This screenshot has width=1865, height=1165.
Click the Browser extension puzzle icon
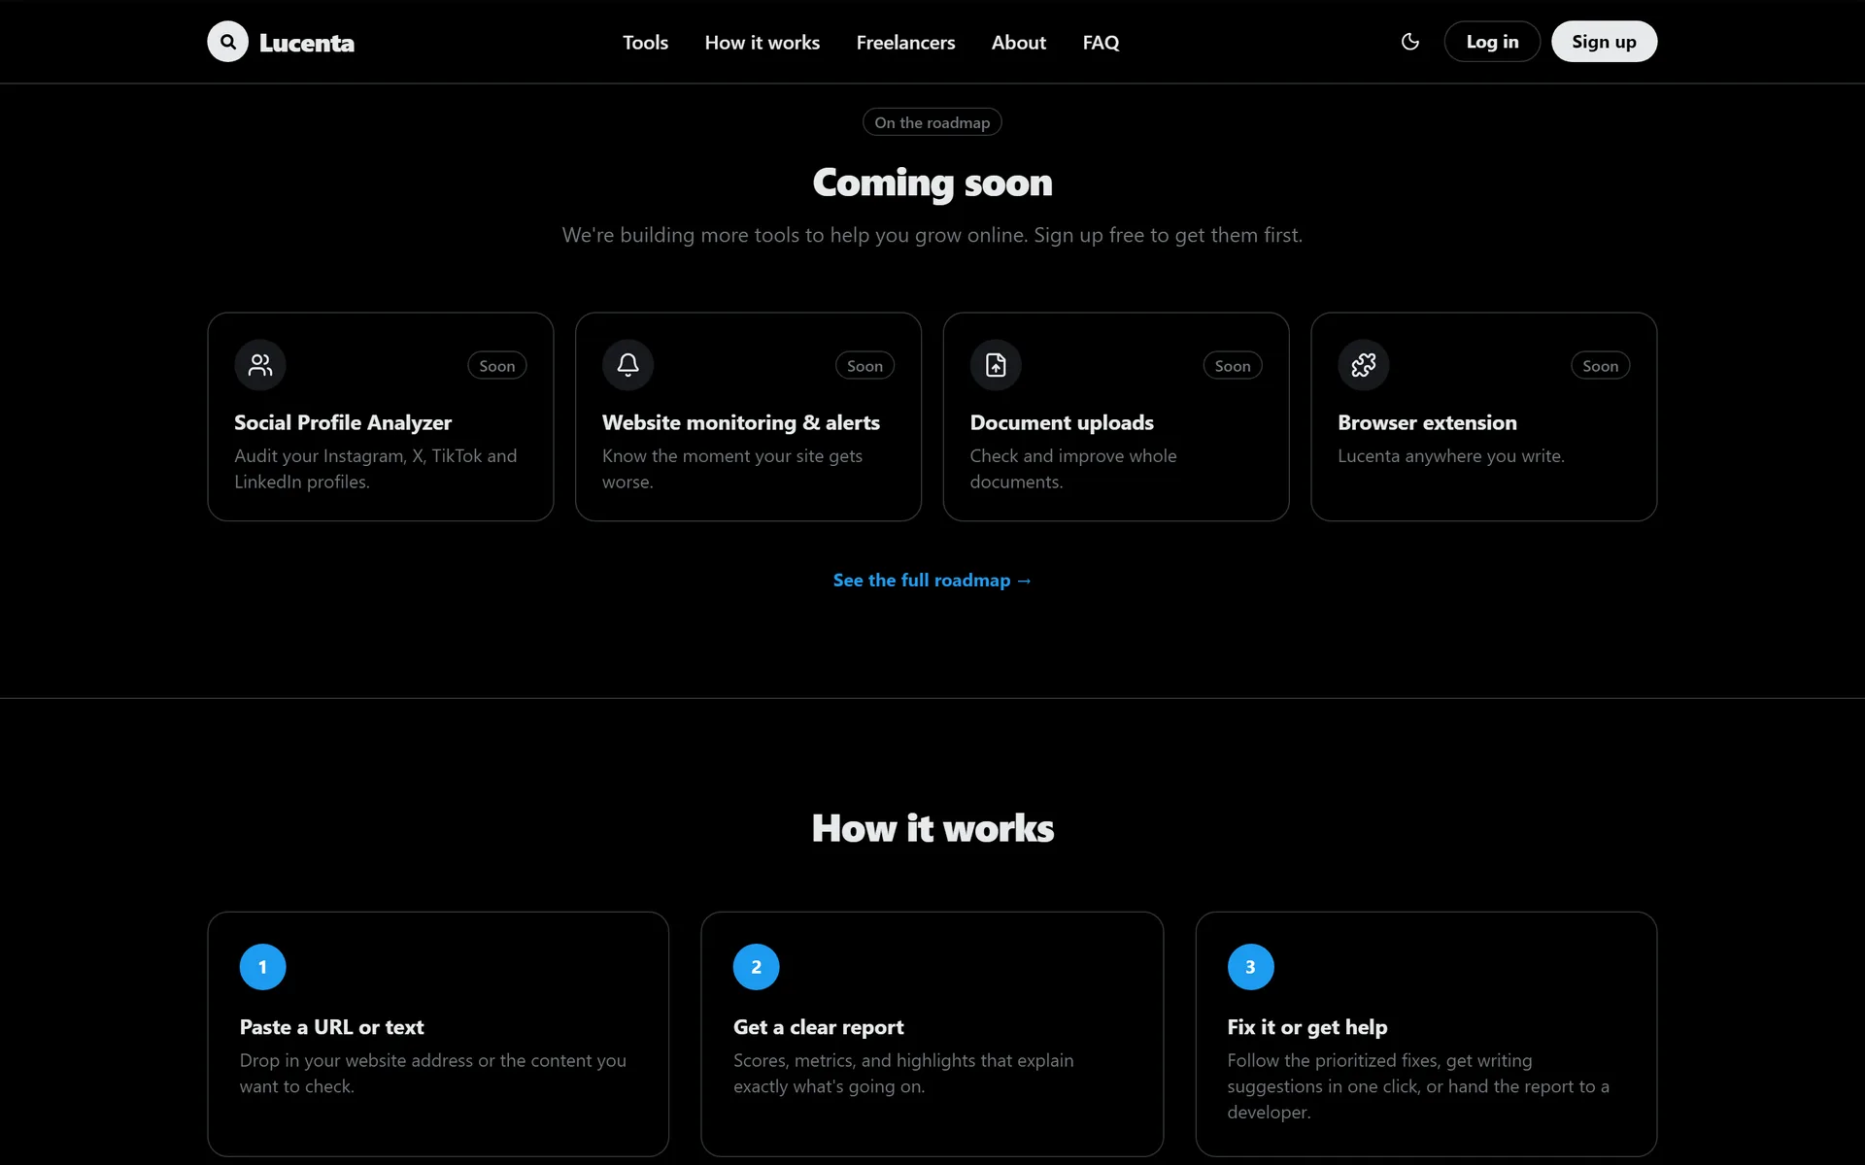1364,365
